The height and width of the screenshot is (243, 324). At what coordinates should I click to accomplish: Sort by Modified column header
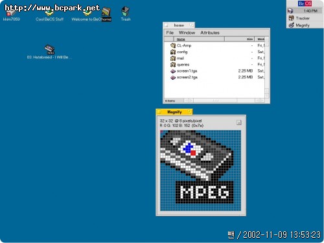point(260,39)
